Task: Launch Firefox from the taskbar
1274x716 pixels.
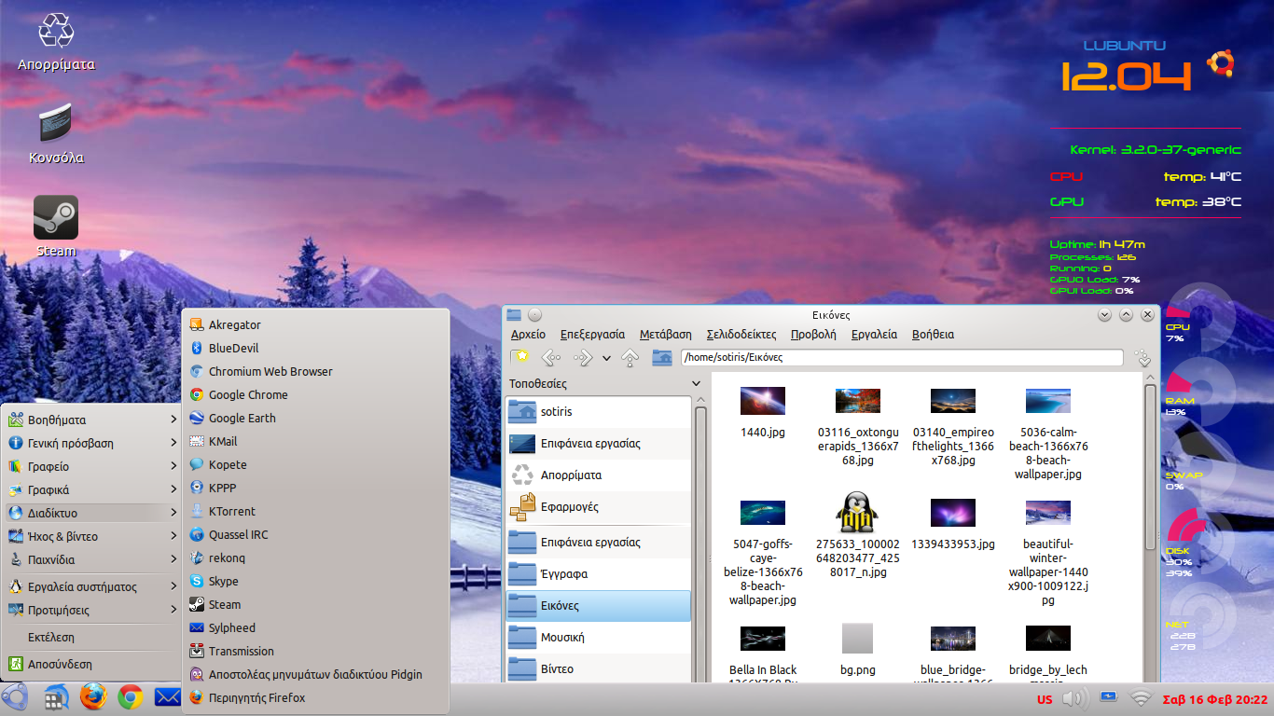Action: (x=93, y=697)
